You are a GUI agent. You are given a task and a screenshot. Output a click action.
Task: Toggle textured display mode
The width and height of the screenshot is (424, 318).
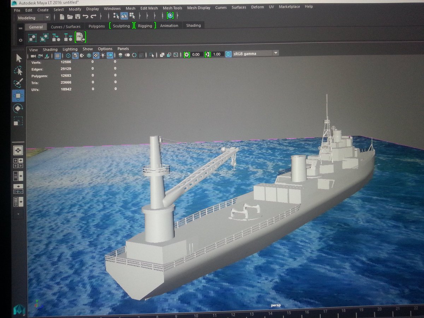coord(96,55)
